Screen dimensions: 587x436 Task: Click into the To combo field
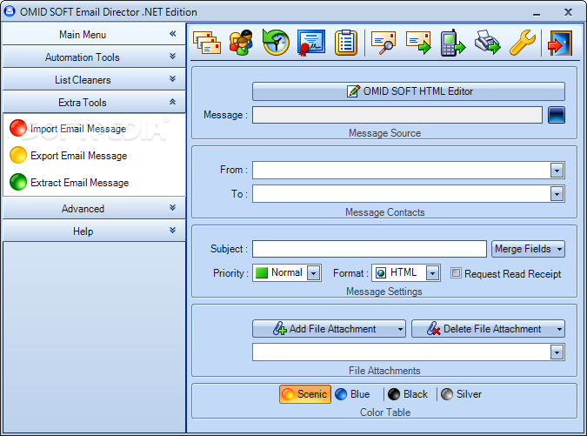(x=401, y=194)
